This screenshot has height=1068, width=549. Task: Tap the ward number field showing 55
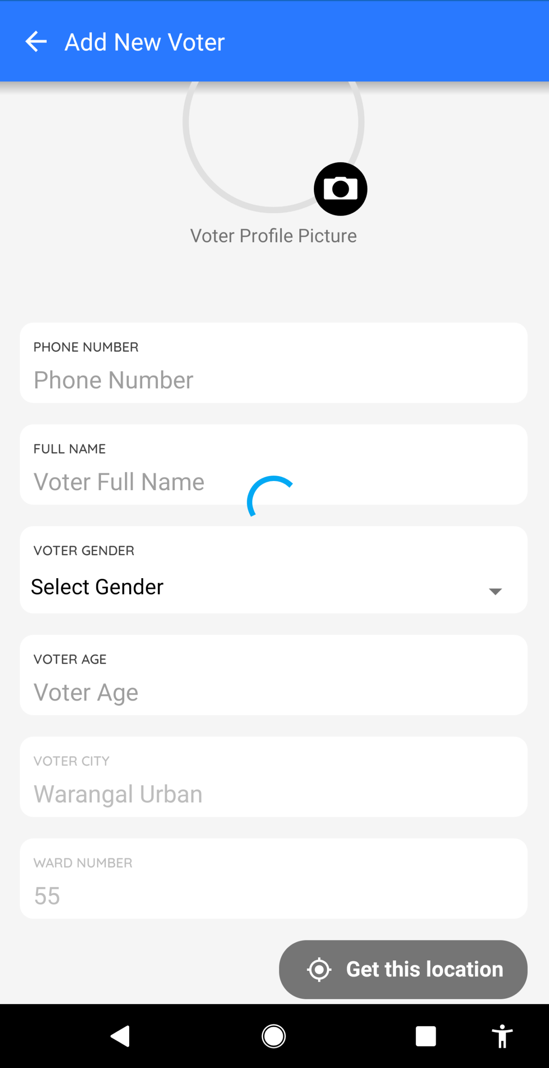(x=273, y=896)
